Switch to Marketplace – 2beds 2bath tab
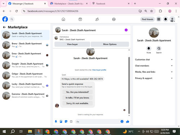 point(69,4)
